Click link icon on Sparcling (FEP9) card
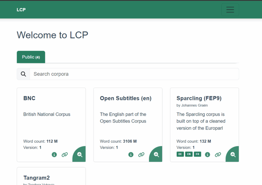Viewport: 262px width, 185px height. coord(218,155)
